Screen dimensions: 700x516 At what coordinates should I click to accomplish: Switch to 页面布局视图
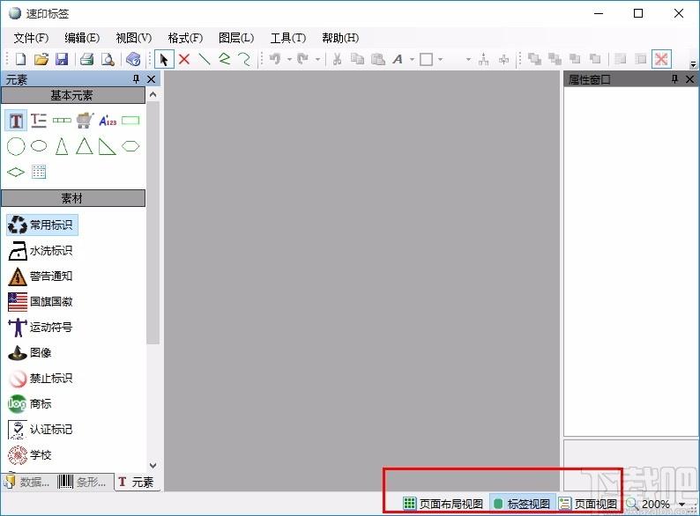(x=443, y=504)
